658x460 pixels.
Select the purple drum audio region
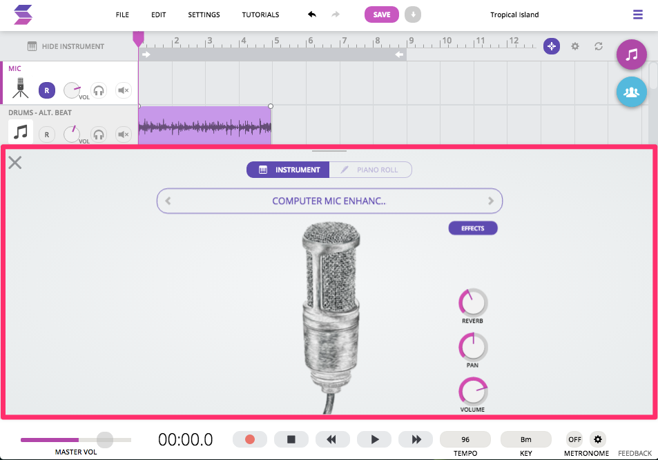(205, 126)
